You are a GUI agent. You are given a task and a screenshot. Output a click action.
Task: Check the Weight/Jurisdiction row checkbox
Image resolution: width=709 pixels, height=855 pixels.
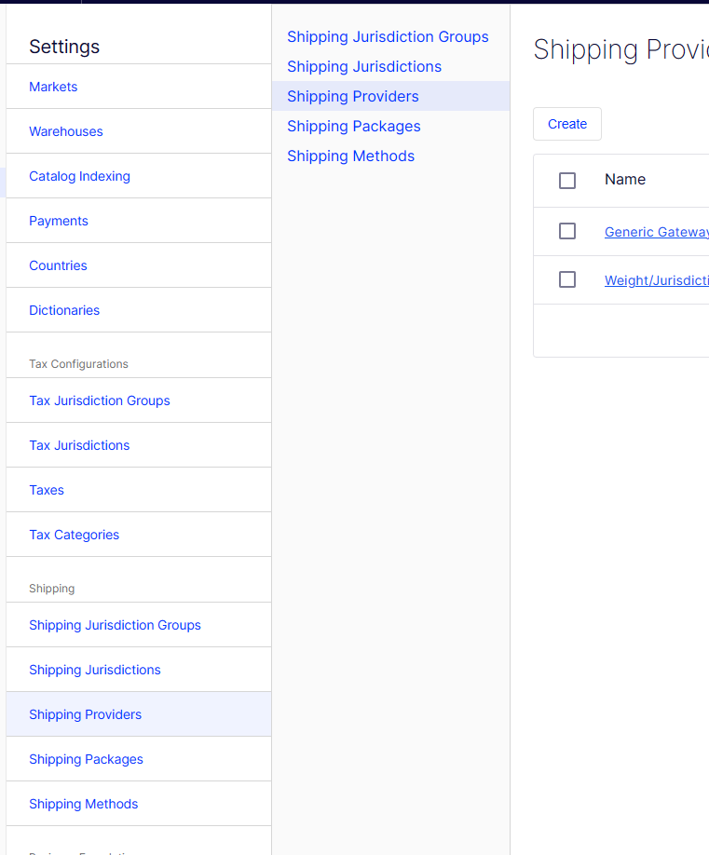567,279
